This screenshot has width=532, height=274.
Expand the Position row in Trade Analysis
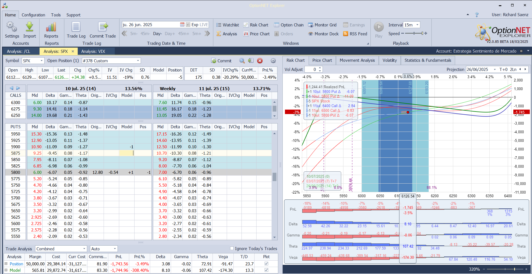click(6, 264)
